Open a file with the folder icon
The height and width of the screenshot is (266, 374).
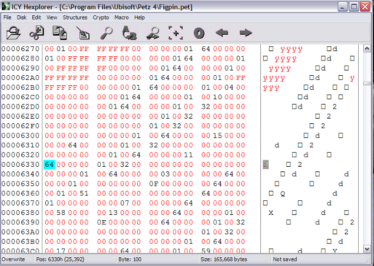point(14,33)
